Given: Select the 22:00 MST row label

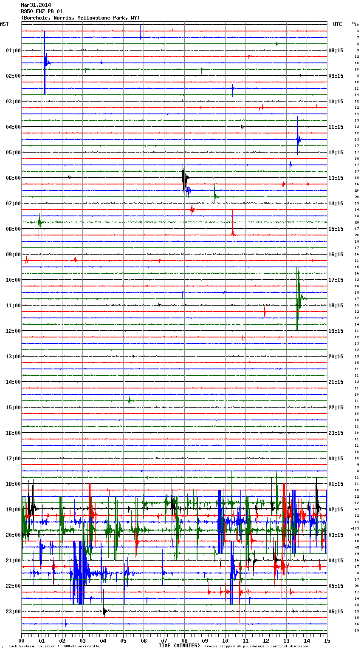Looking at the screenshot, I should 13,586.
